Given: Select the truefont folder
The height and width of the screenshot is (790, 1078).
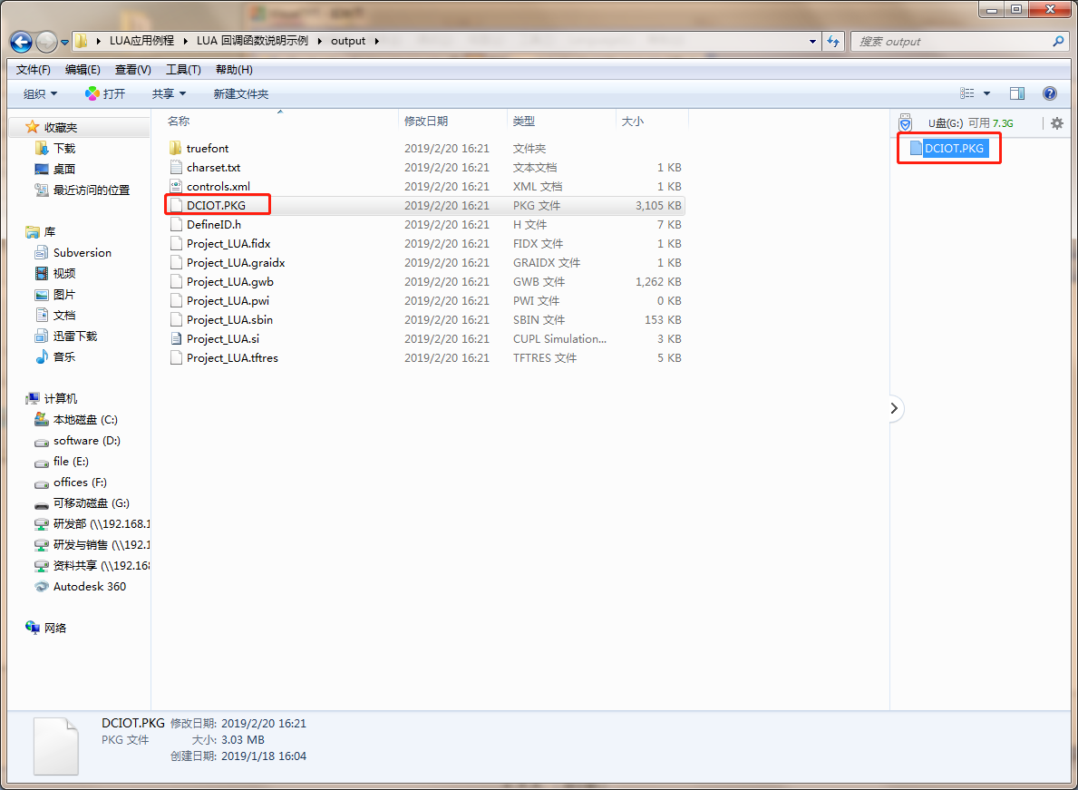Looking at the screenshot, I should click(207, 149).
